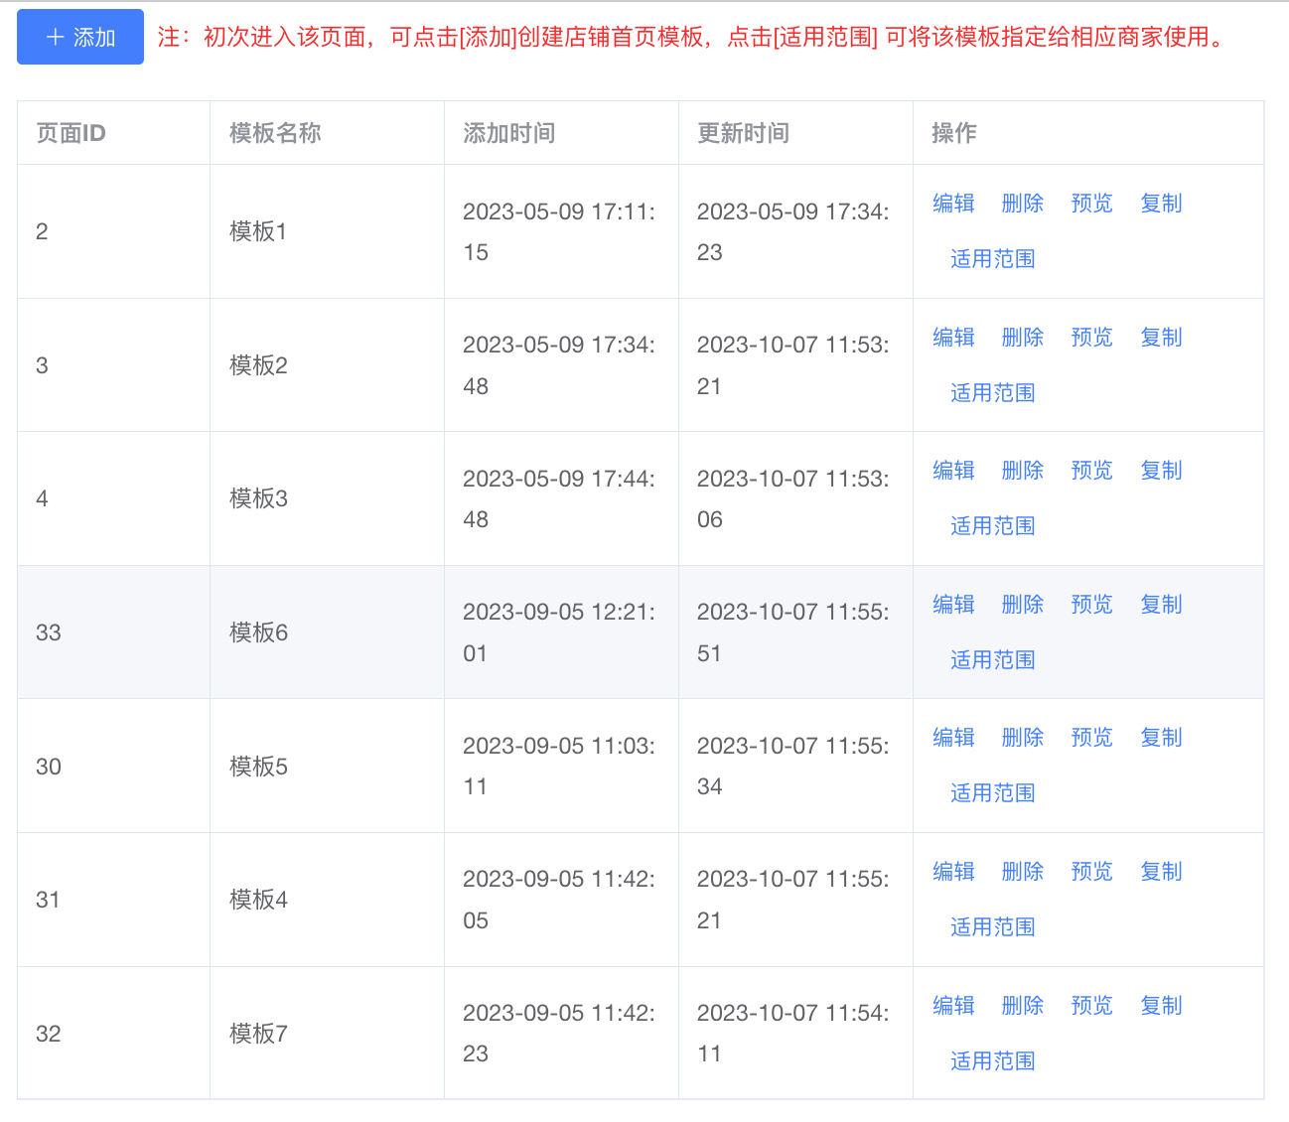Click 编辑 for 模板1
This screenshot has height=1122, width=1289.
pos(953,204)
